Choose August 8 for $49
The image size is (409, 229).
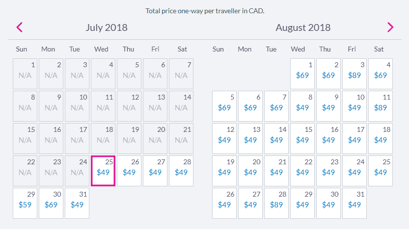tap(302, 106)
